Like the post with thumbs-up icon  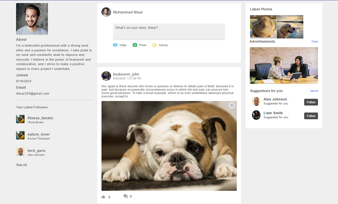pos(103,197)
